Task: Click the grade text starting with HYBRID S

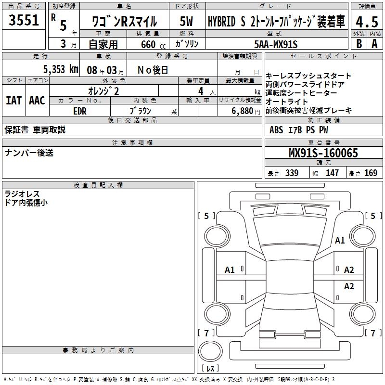Action: (276, 21)
